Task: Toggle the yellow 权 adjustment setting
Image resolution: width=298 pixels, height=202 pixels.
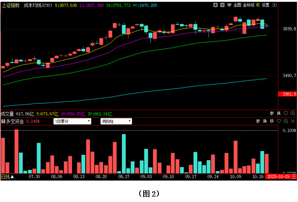Action: [258, 5]
